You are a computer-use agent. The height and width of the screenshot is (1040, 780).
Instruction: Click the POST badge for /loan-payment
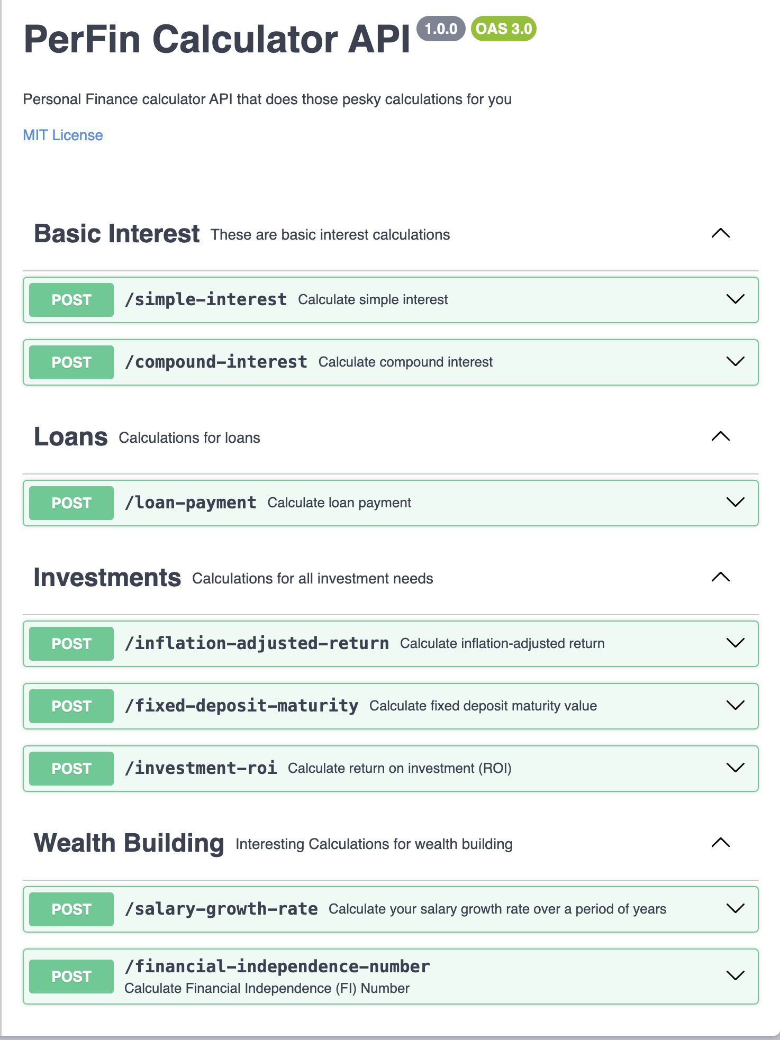pos(71,503)
